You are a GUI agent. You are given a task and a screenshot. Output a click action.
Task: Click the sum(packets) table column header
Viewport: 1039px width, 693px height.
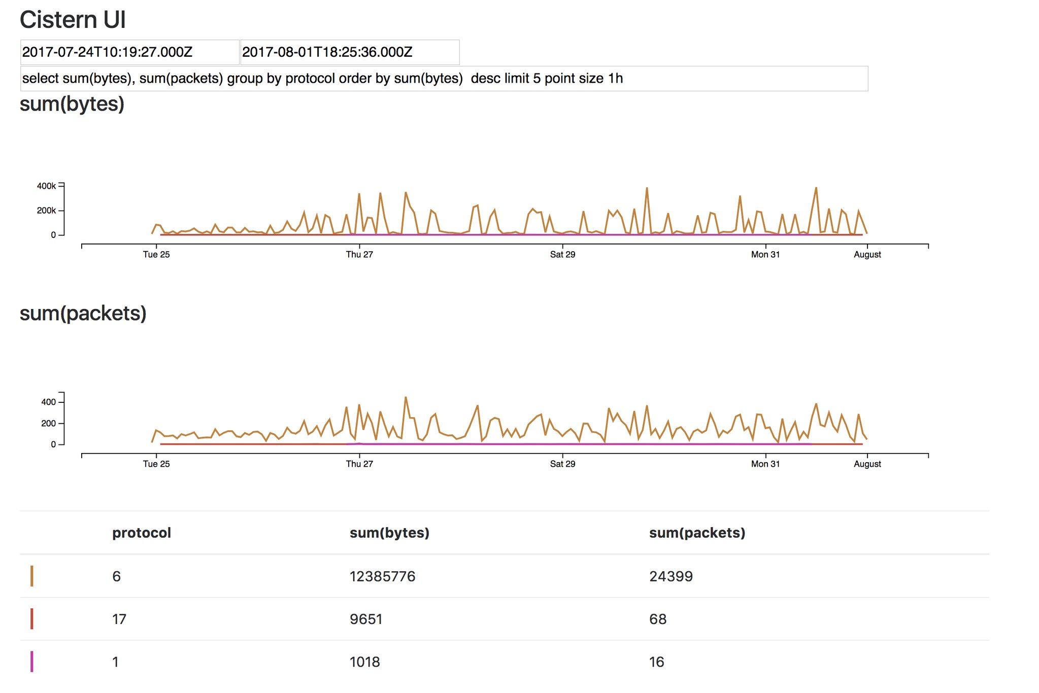(x=697, y=533)
